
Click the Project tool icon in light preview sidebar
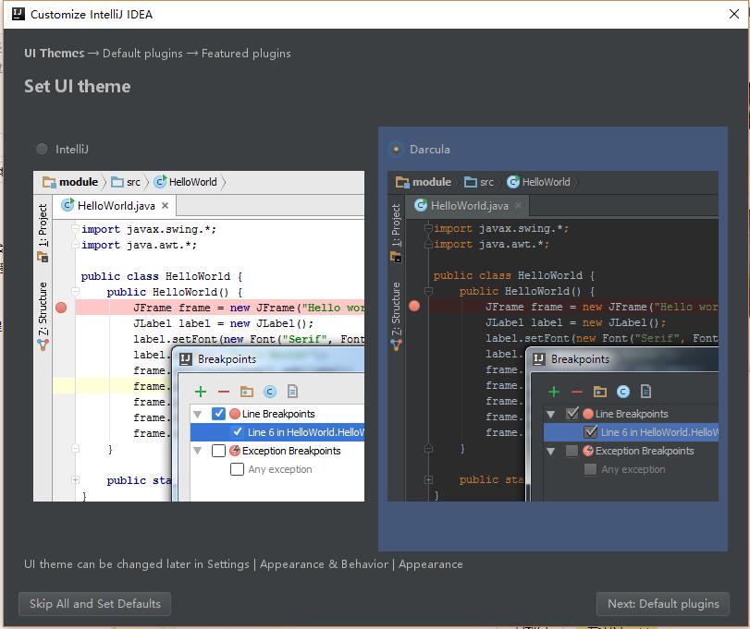click(43, 258)
